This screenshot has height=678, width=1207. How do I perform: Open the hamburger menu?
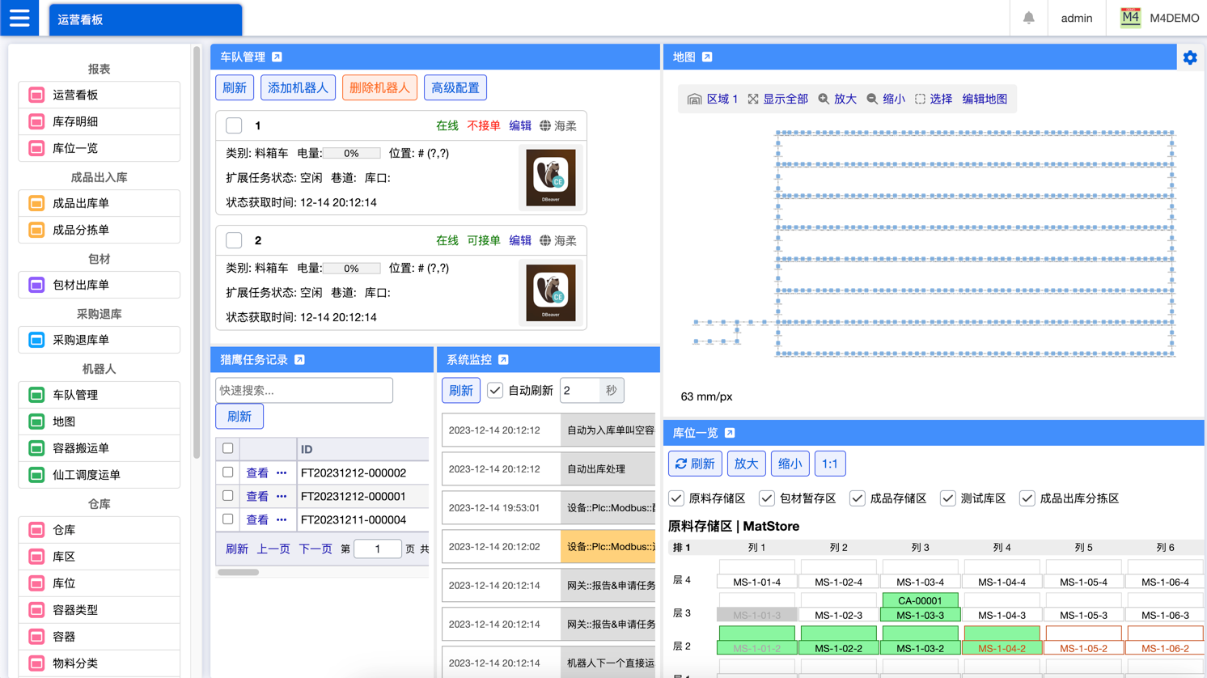(19, 18)
